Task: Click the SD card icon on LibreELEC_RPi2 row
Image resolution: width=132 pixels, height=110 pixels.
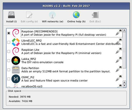Action: point(120,40)
